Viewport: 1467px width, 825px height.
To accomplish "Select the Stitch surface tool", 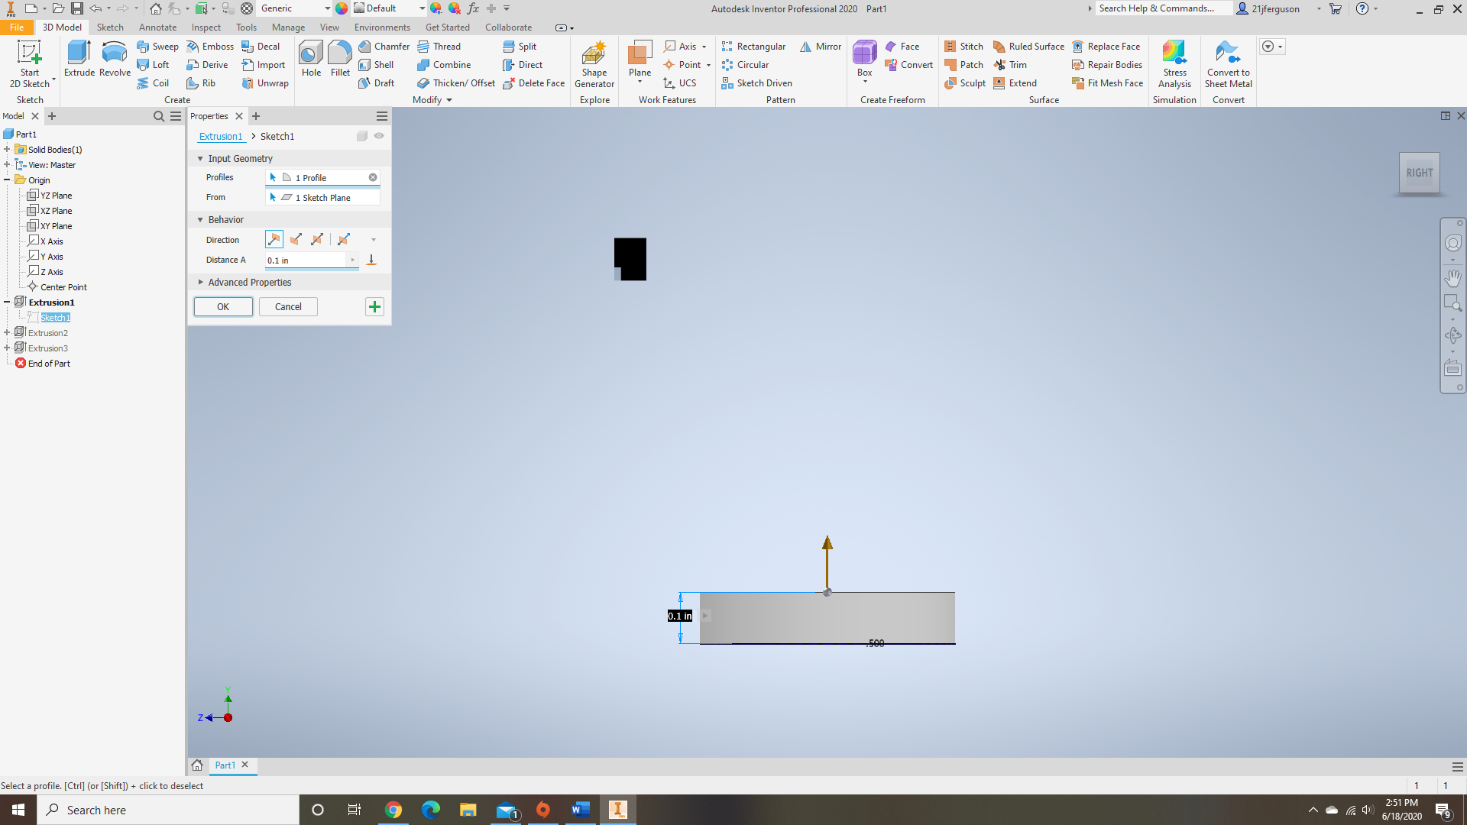I will point(963,47).
